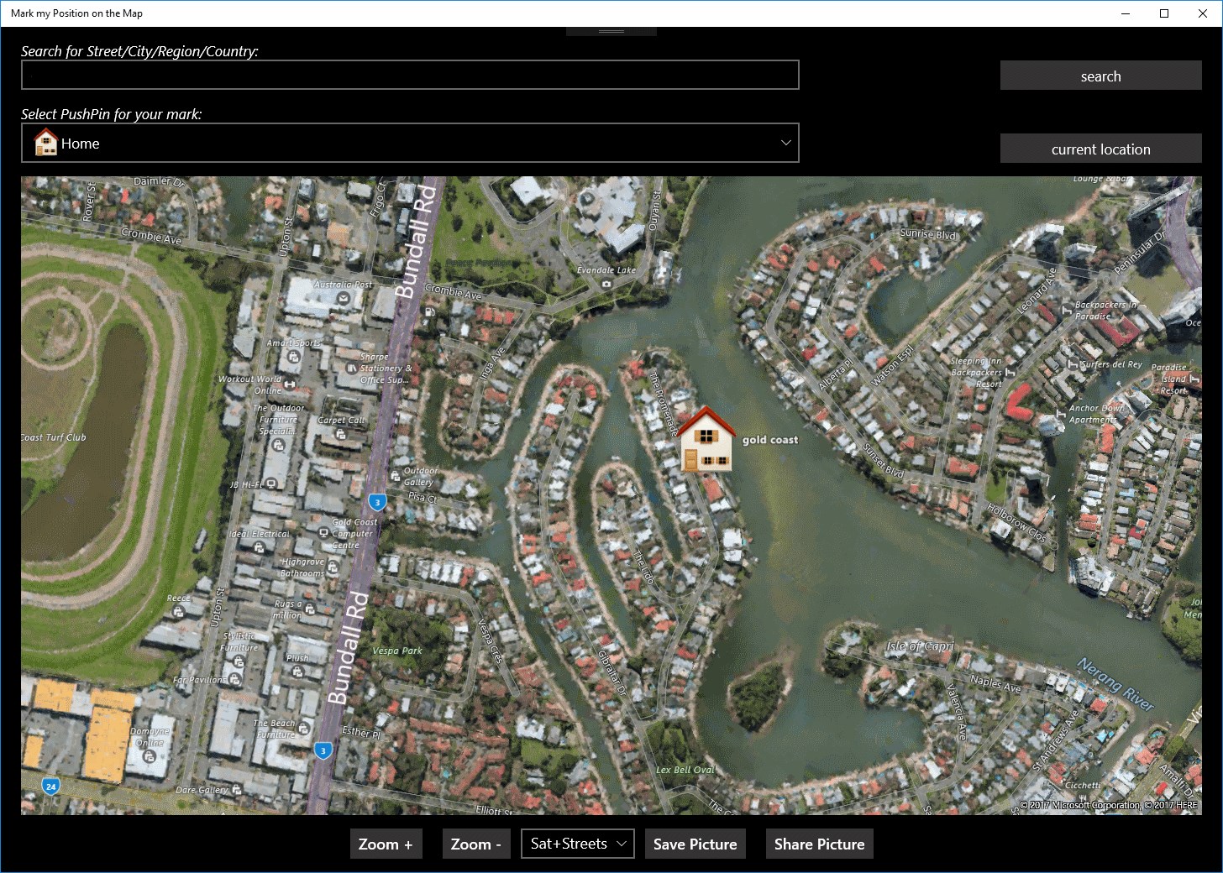The image size is (1223, 873).
Task: Go to current location
Action: 1100,149
